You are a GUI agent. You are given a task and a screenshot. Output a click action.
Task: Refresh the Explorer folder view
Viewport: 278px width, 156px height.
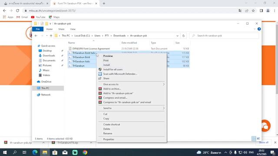point(183,36)
